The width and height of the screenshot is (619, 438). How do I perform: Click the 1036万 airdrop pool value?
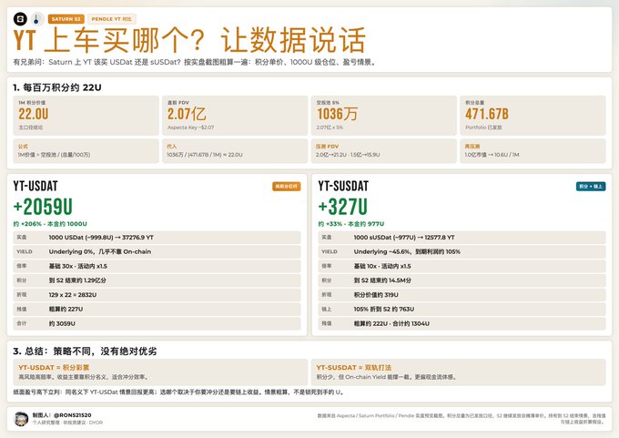pos(337,114)
